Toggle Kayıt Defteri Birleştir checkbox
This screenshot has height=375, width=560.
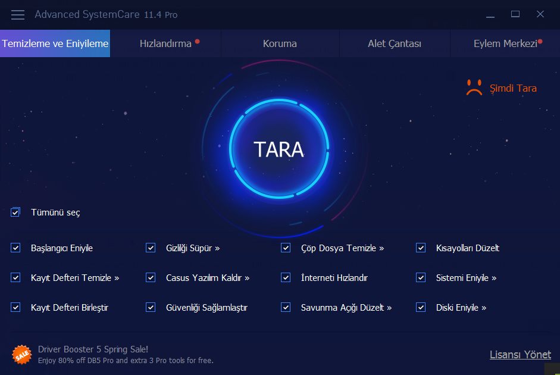pos(15,308)
